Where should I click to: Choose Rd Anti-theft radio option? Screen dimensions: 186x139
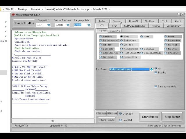point(166,41)
